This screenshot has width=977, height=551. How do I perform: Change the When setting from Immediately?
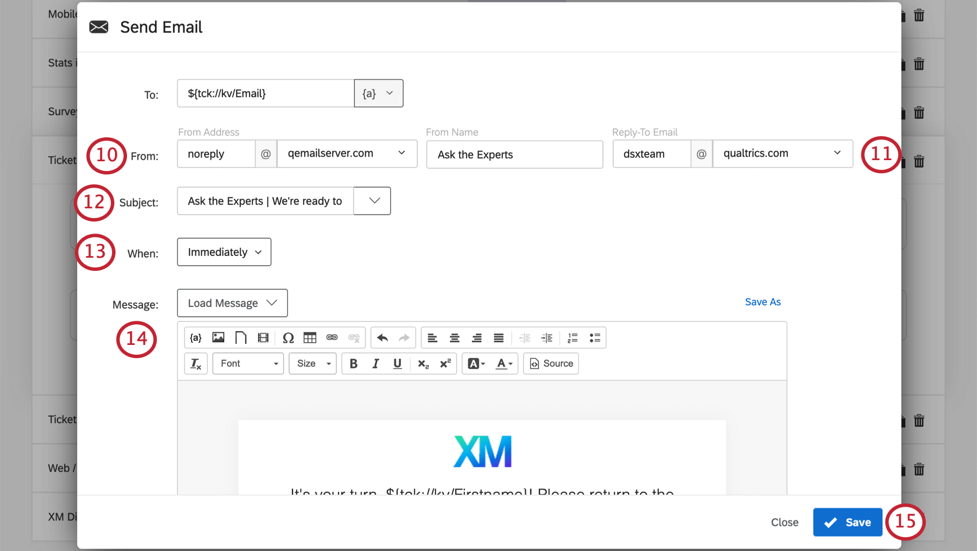pos(224,251)
